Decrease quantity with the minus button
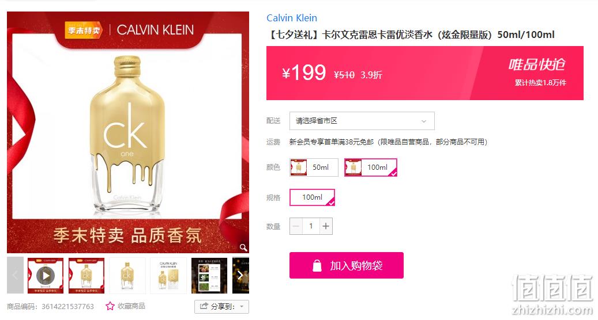The height and width of the screenshot is (320, 598). point(296,226)
